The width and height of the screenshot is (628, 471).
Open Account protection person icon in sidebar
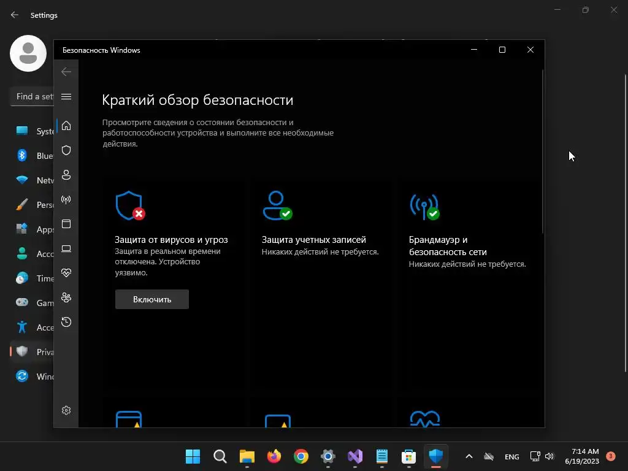pyautogui.click(x=66, y=175)
